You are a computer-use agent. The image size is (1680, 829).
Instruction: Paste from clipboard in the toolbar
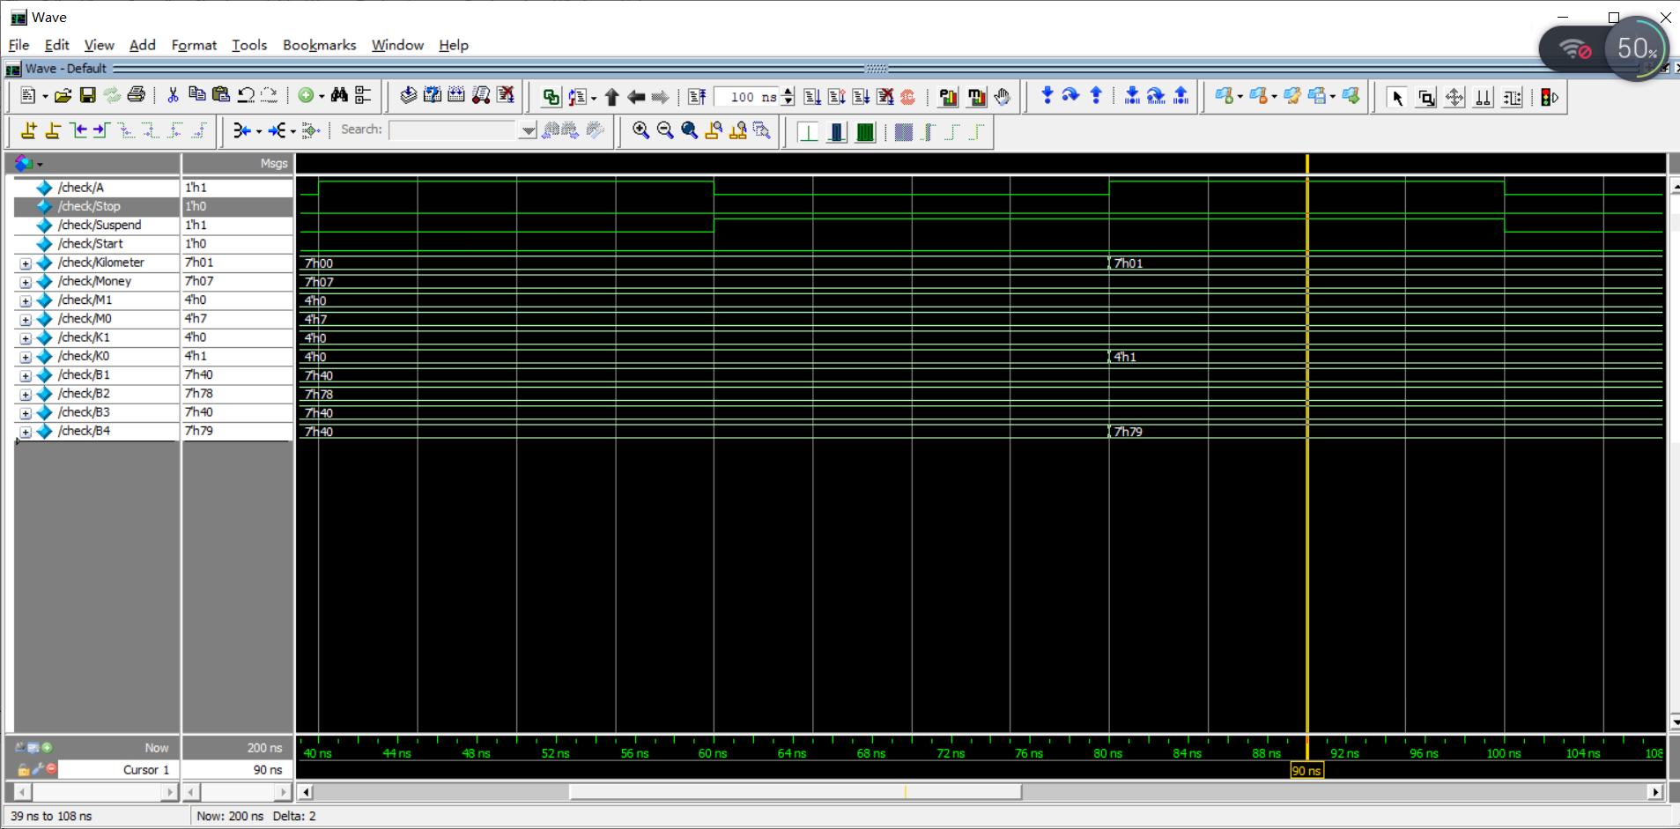(221, 96)
